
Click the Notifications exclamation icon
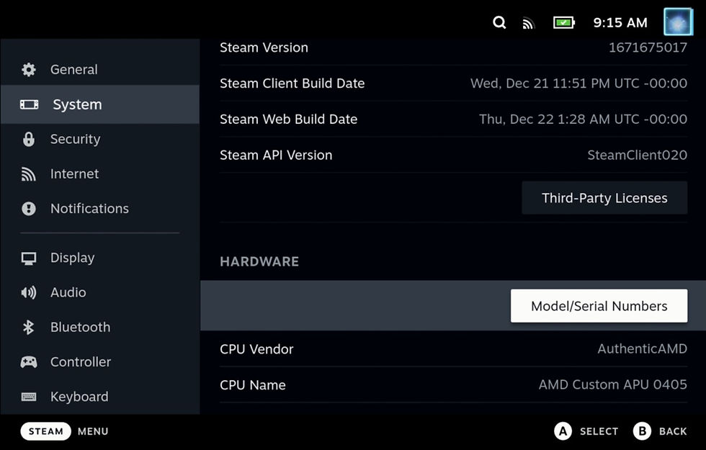[29, 209]
